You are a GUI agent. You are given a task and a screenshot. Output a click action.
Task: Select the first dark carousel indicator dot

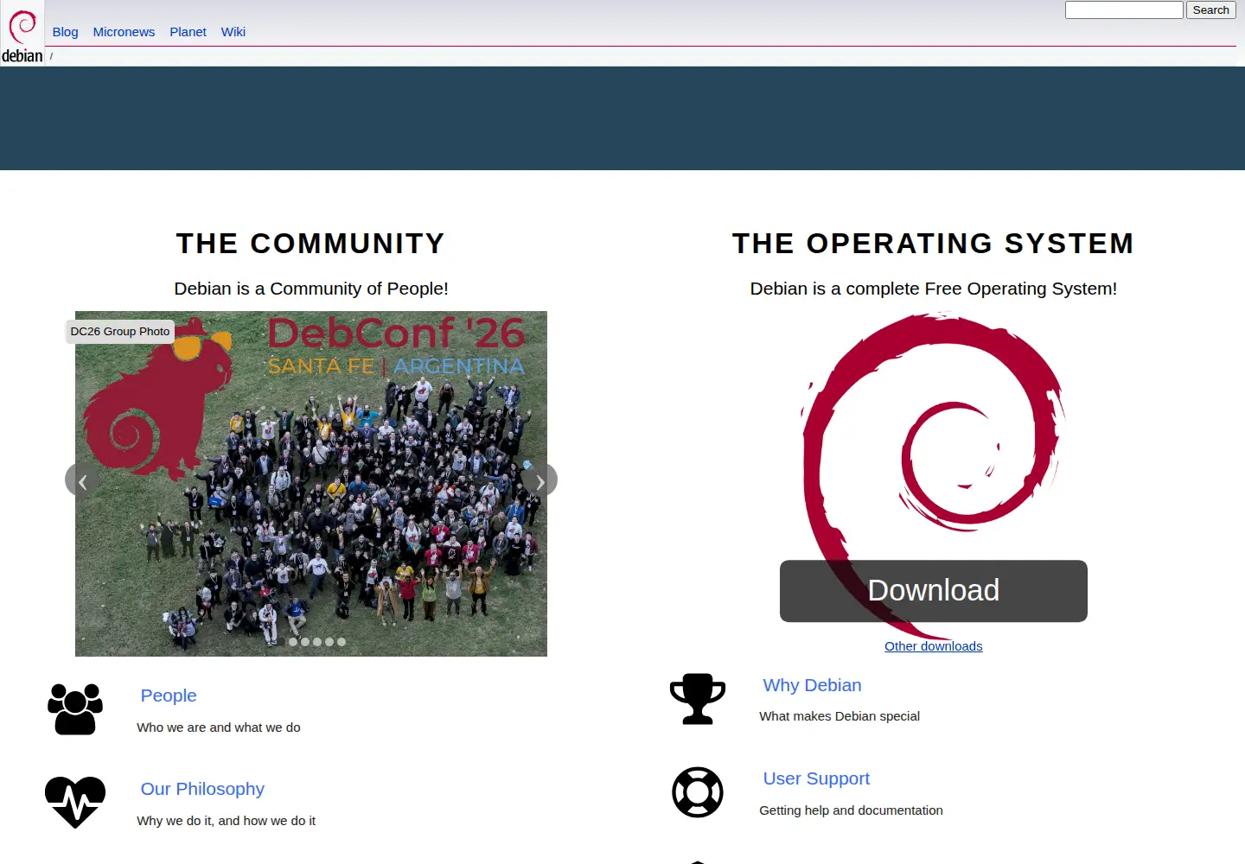(281, 642)
